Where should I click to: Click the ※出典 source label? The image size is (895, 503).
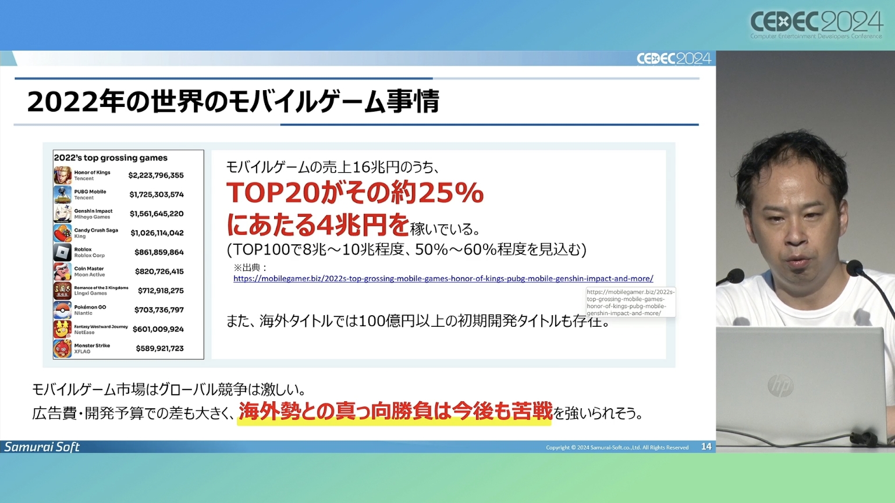tap(250, 267)
